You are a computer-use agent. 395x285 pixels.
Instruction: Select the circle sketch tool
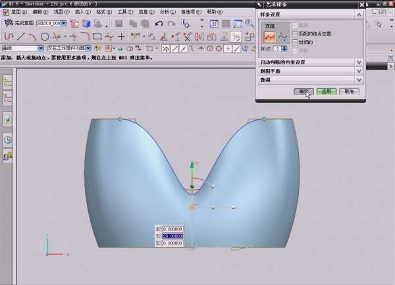click(45, 37)
